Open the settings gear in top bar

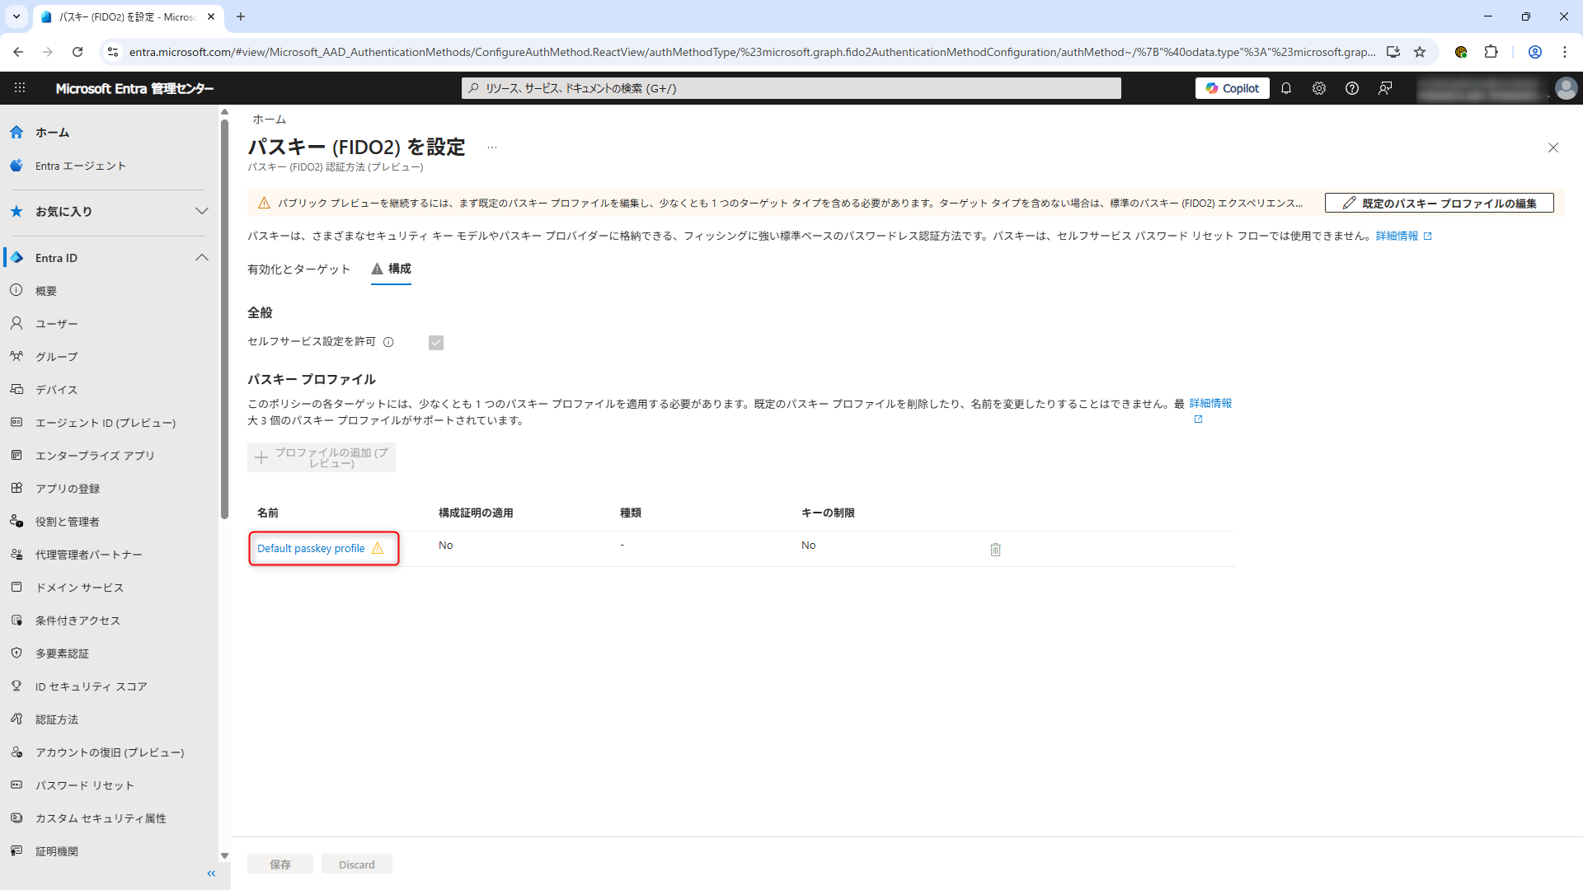coord(1319,88)
